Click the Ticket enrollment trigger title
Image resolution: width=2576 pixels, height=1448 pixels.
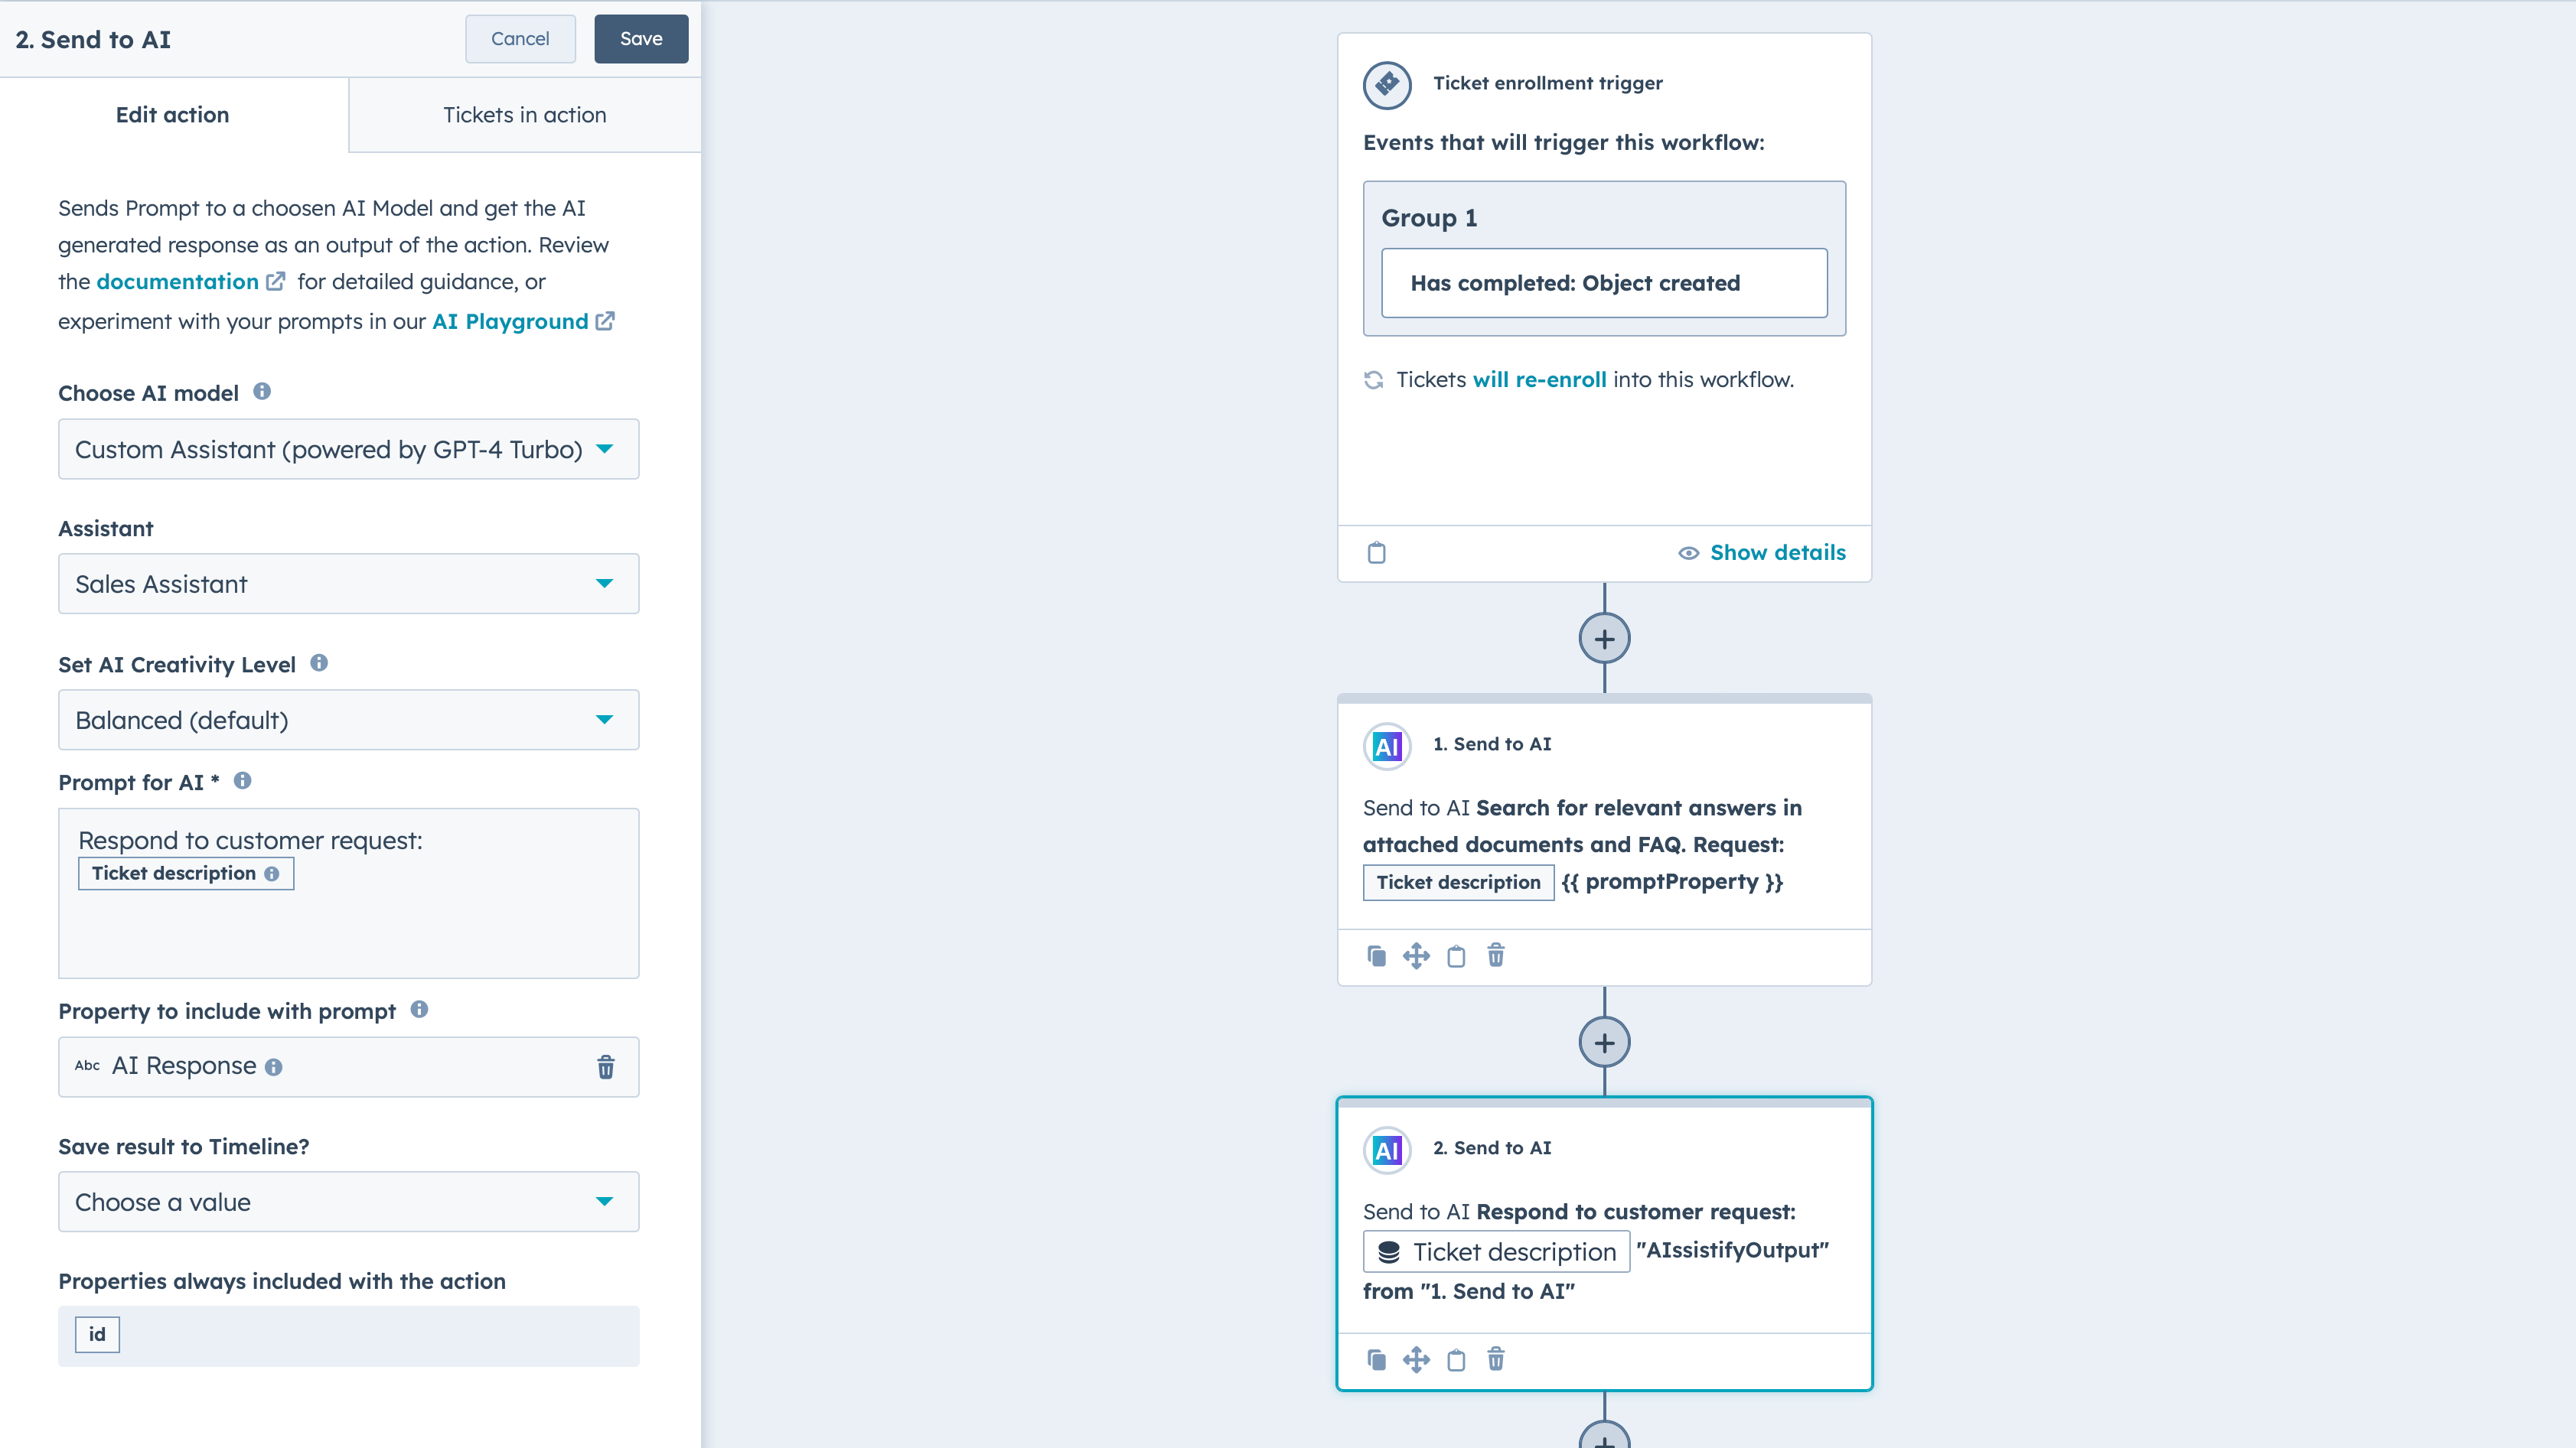tap(1548, 83)
